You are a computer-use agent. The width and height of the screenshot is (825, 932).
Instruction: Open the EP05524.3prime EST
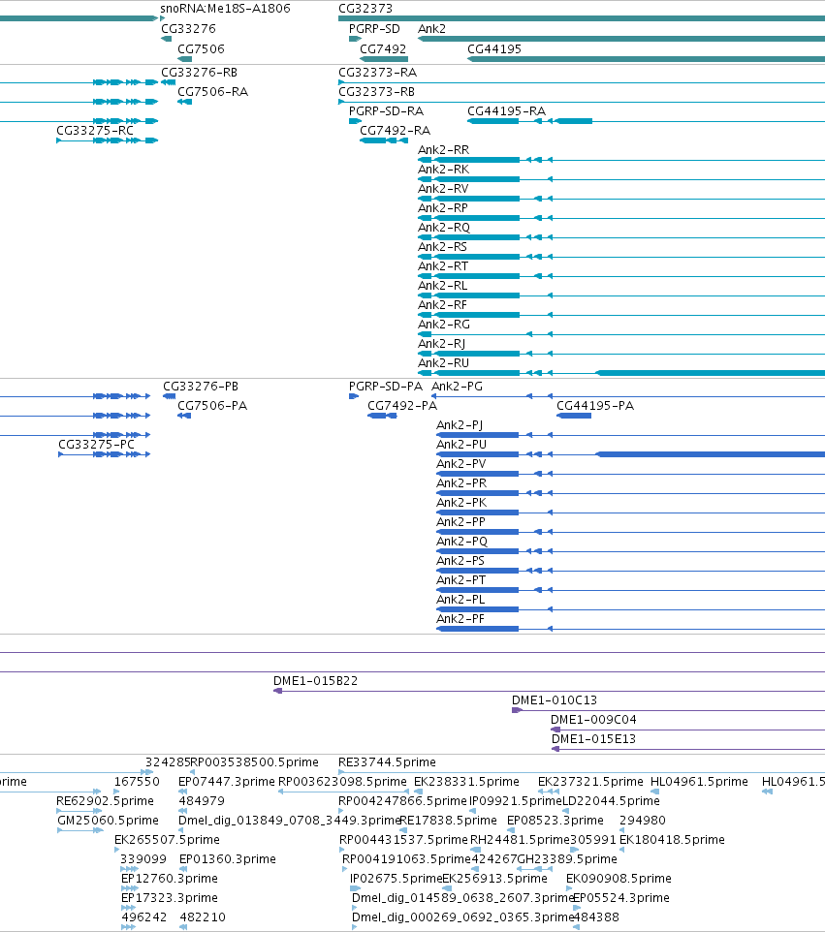tap(577, 908)
